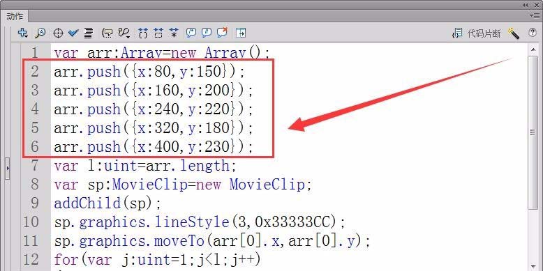Image resolution: width=543 pixels, height=271 pixels.
Task: Open the panel options menu icon
Action: (x=535, y=15)
